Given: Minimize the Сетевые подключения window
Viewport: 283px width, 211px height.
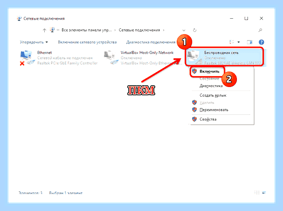Looking at the screenshot, I should coord(231,18).
